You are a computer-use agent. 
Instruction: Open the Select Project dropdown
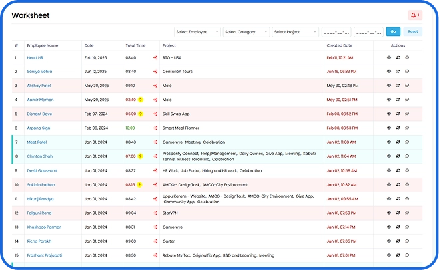pos(295,32)
